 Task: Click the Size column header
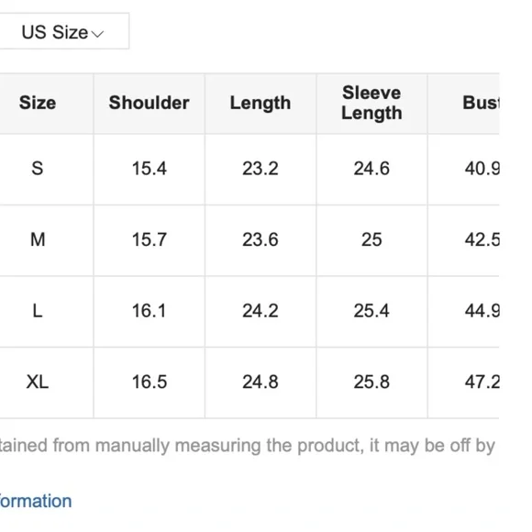pos(38,103)
